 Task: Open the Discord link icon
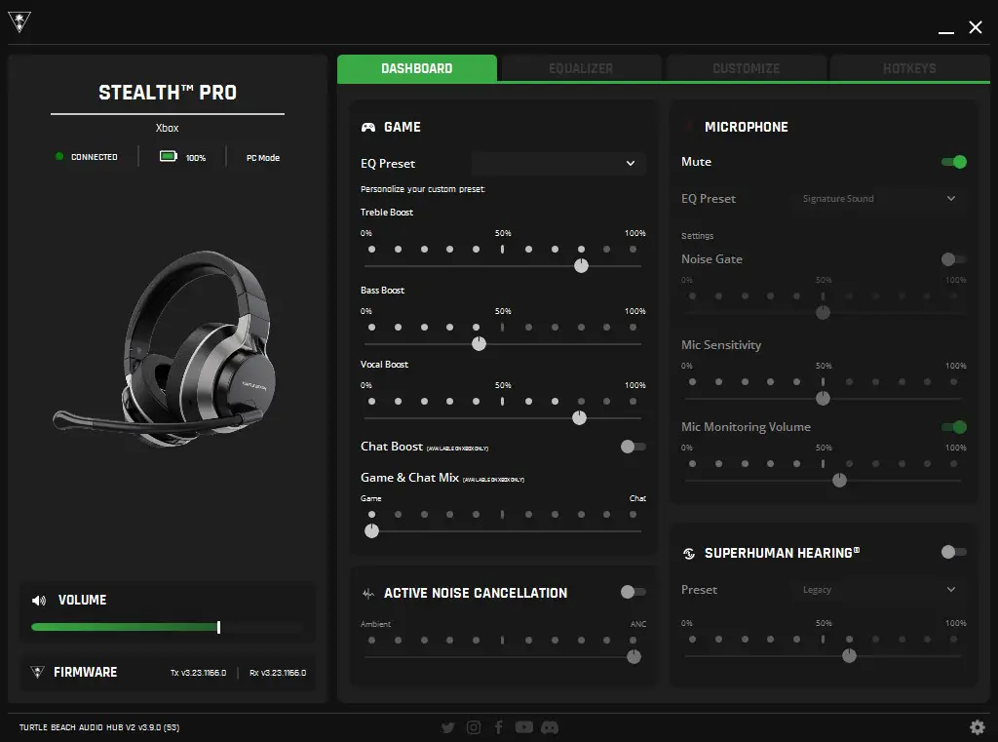[550, 727]
